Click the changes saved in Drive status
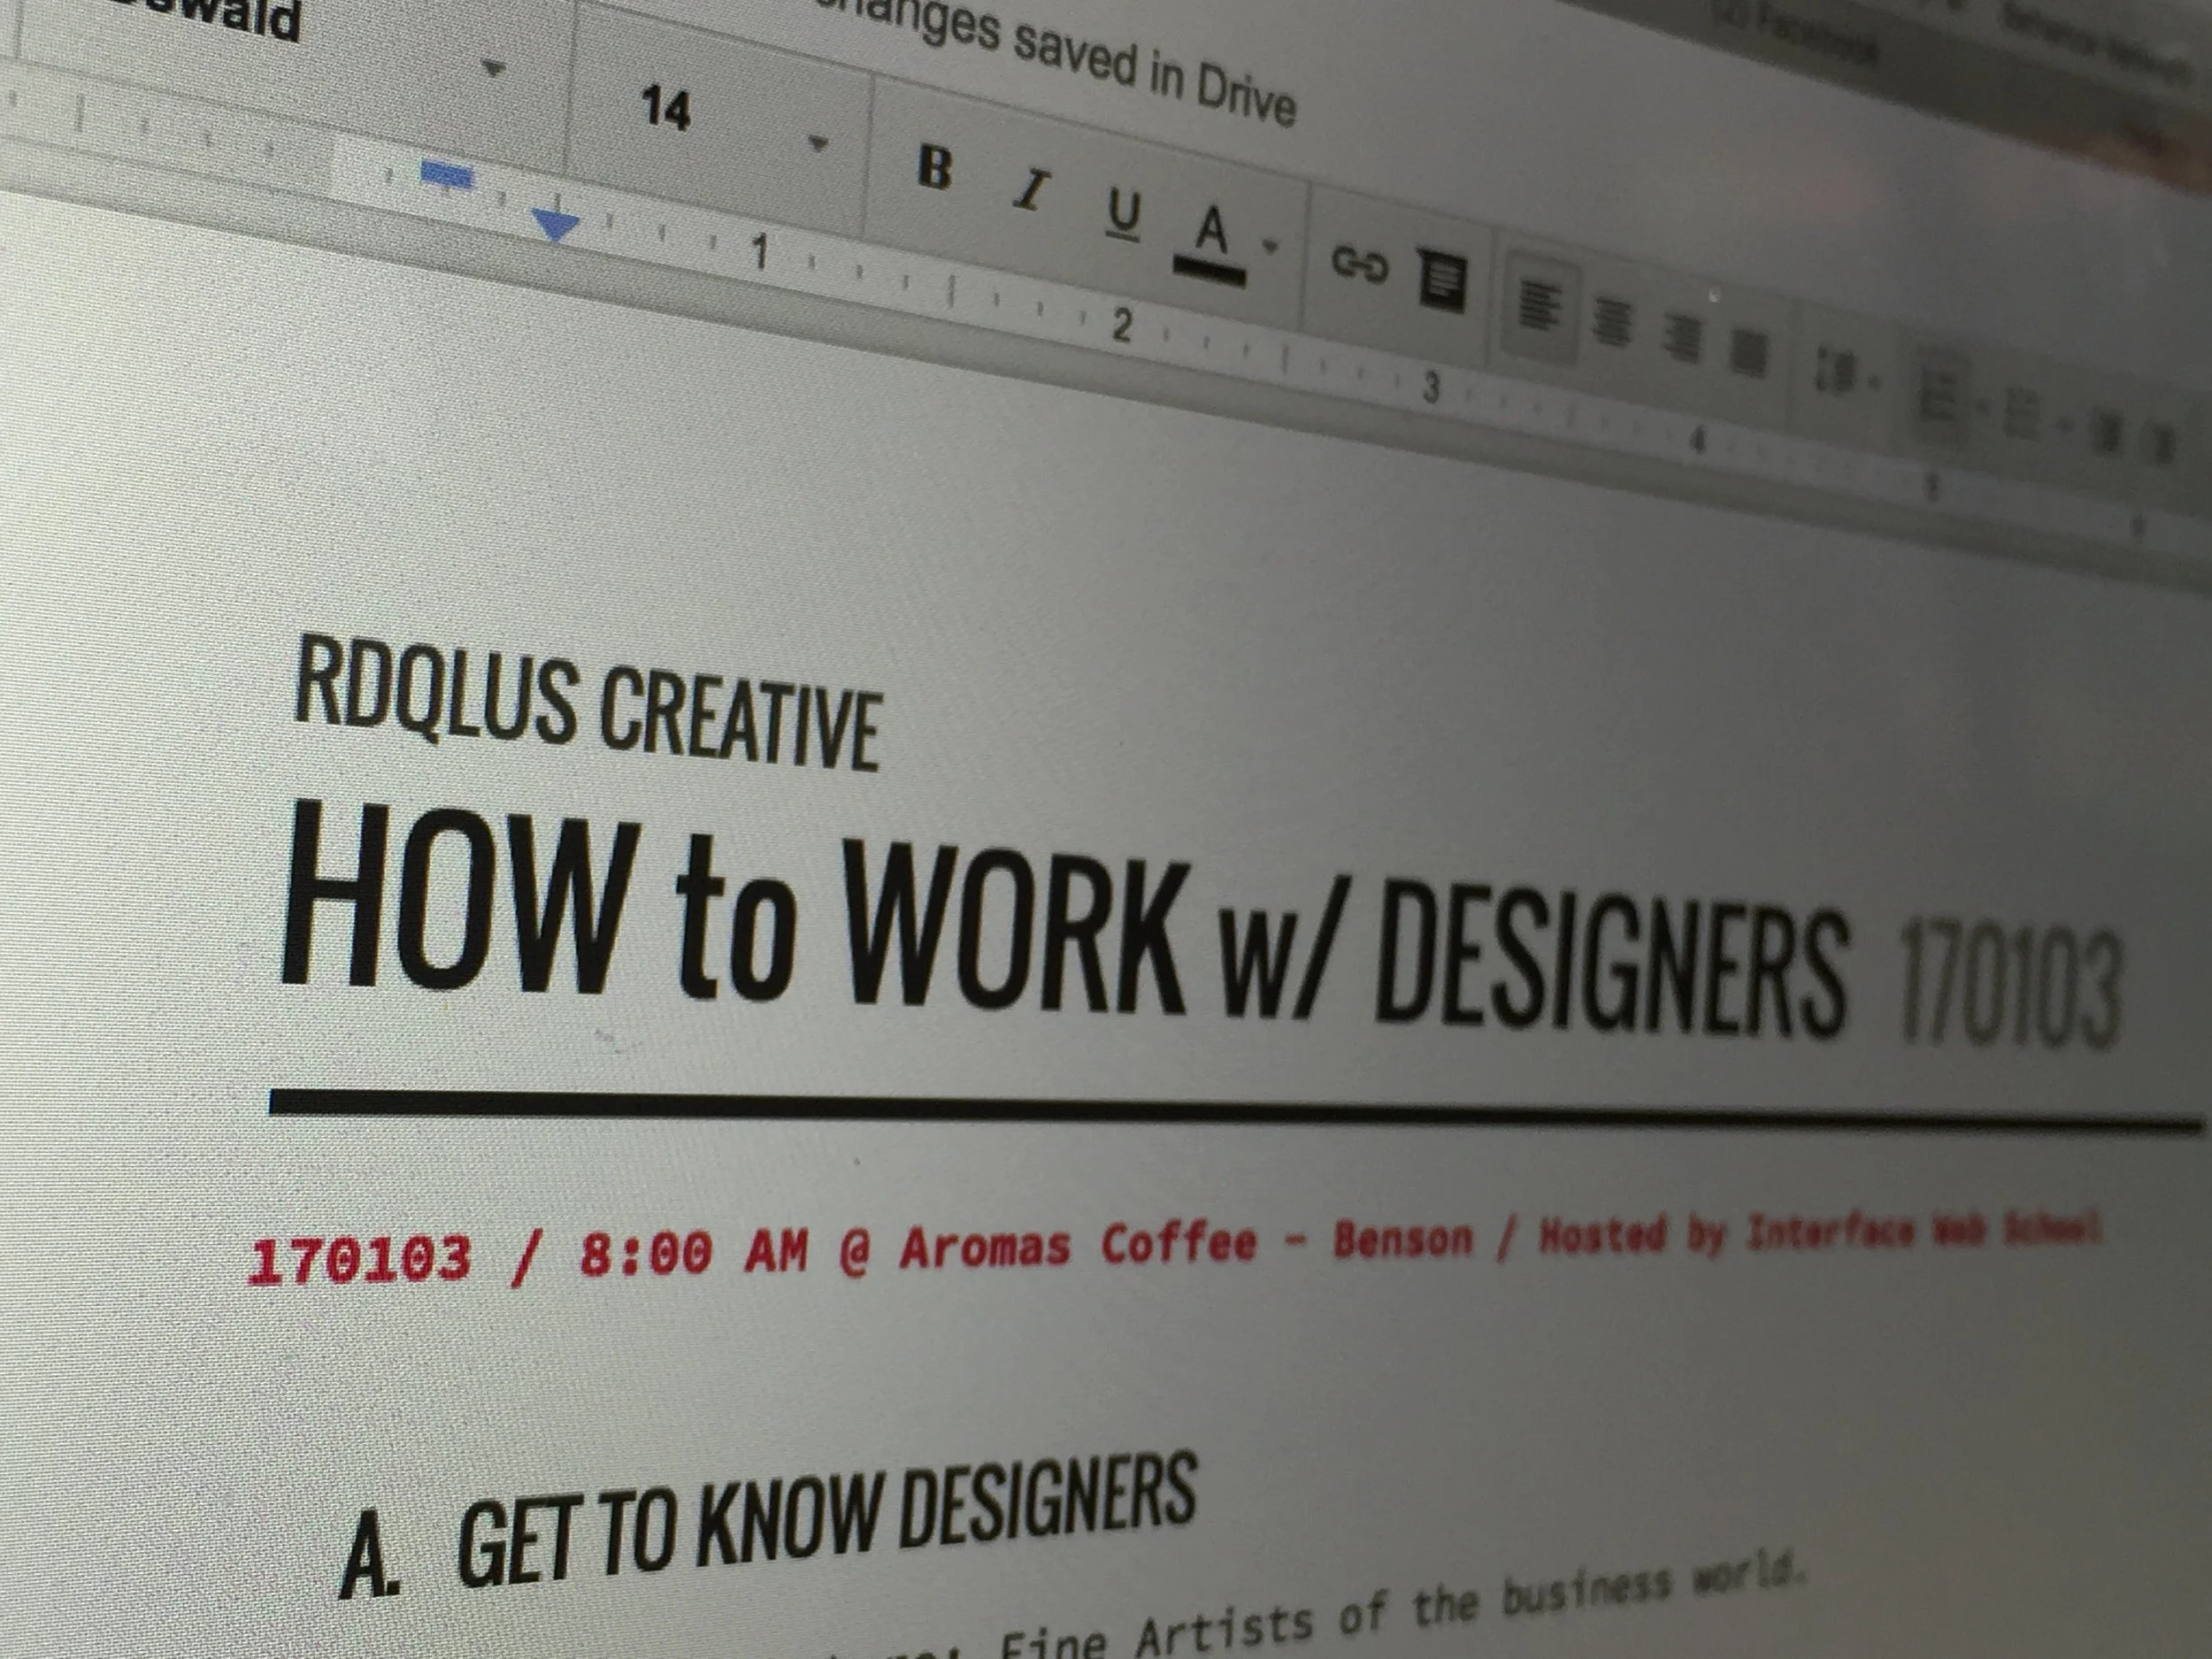The width and height of the screenshot is (2212, 1659). click(x=1070, y=60)
